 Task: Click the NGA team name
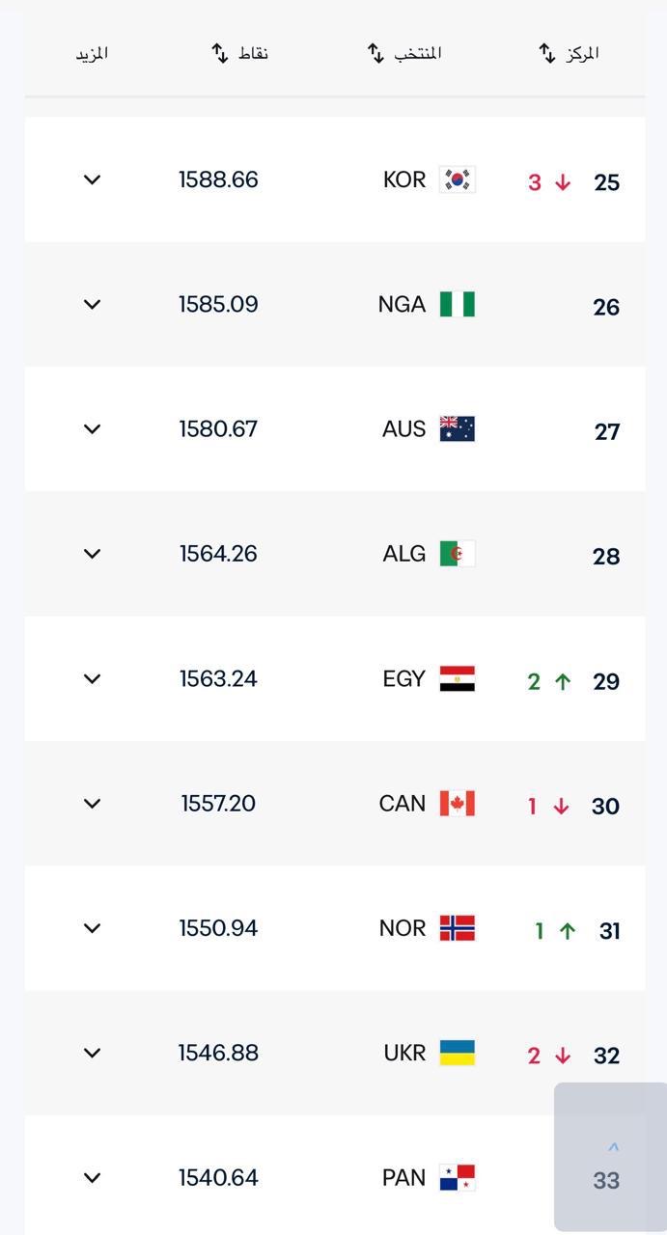tap(402, 305)
